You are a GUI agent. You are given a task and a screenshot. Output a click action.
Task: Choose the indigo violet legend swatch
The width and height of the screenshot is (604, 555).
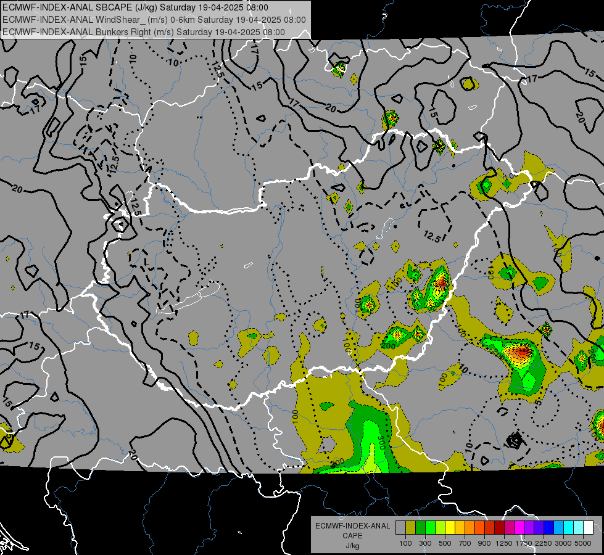[x=539, y=528]
